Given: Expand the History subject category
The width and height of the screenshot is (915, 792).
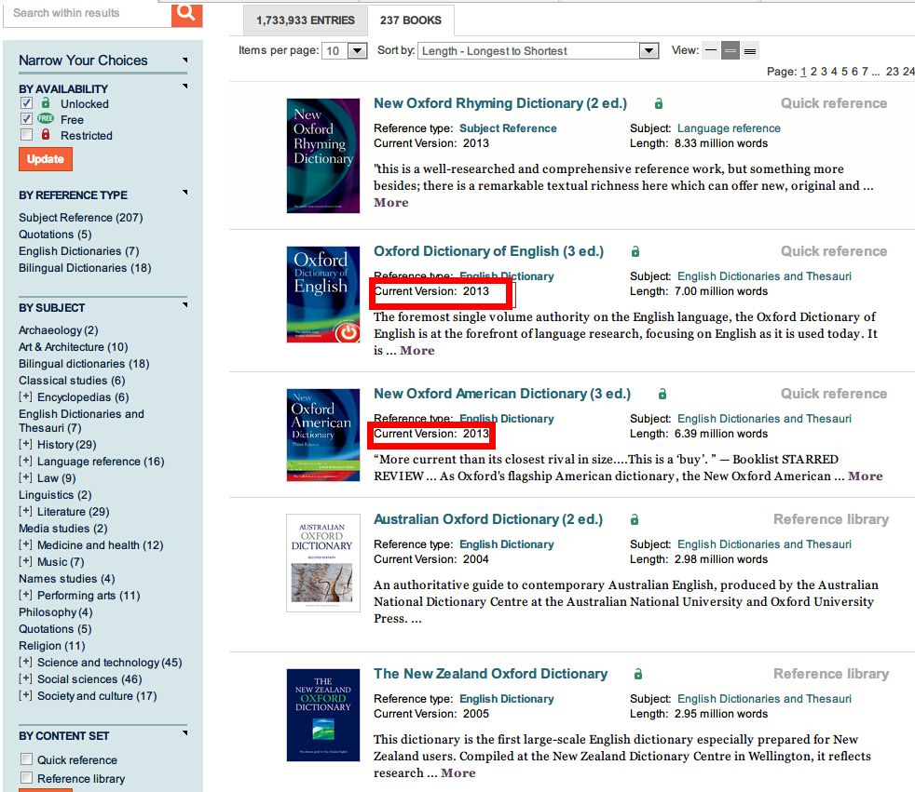Looking at the screenshot, I should (25, 444).
